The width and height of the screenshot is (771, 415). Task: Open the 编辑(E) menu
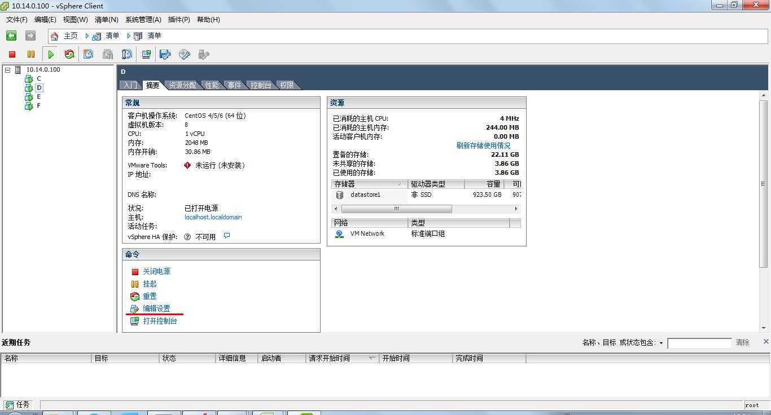(45, 20)
